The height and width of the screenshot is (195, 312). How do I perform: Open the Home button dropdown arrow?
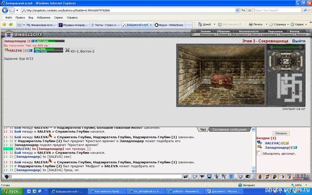[x=214, y=24]
